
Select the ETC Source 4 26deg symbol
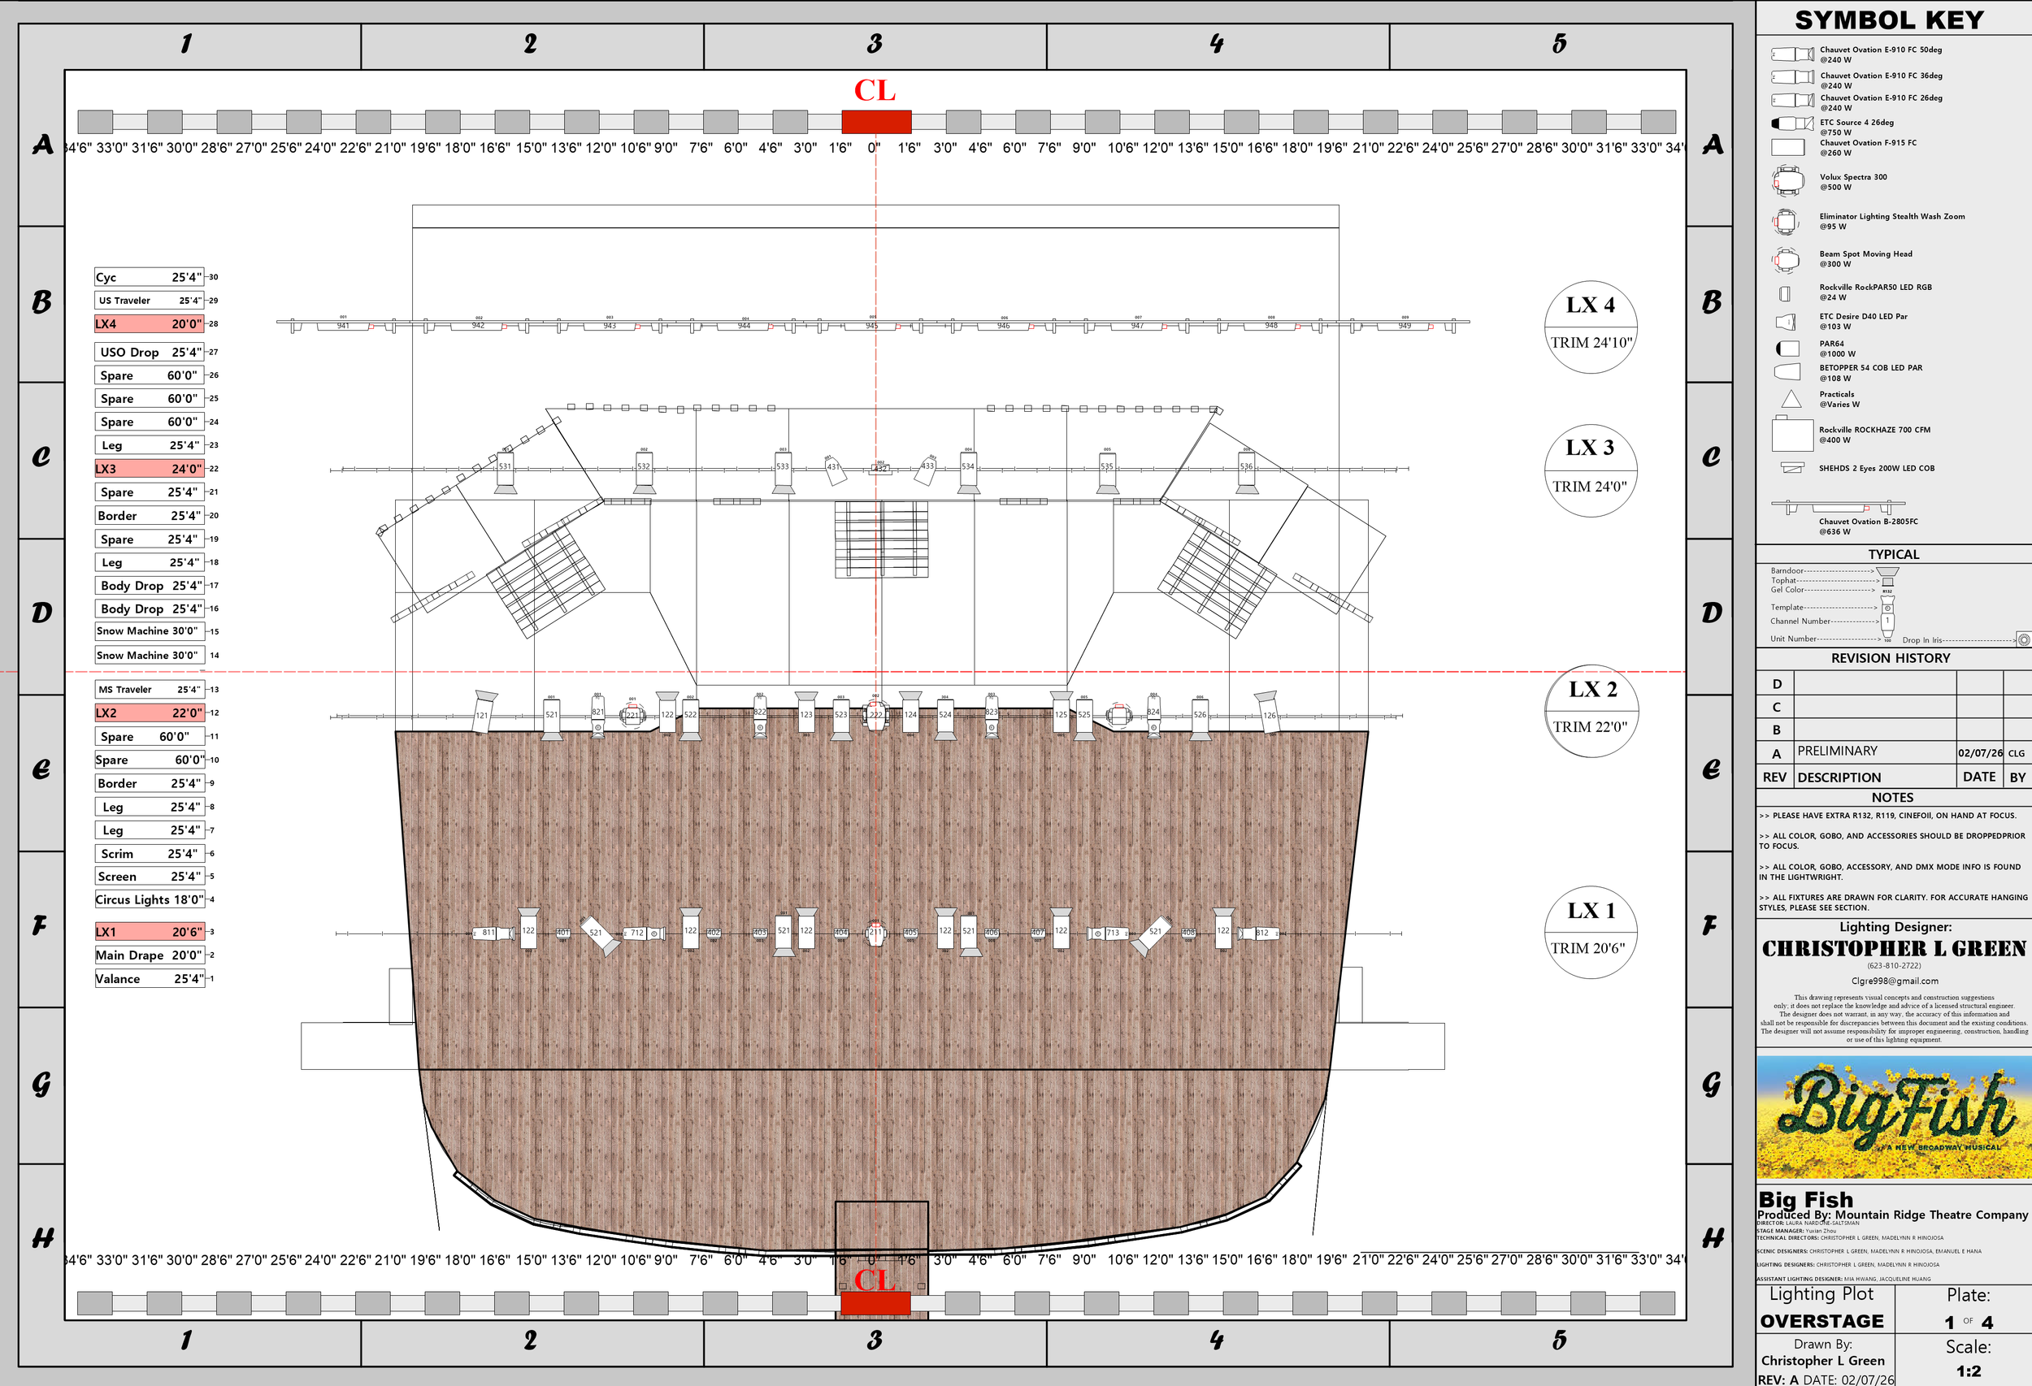tap(1792, 123)
